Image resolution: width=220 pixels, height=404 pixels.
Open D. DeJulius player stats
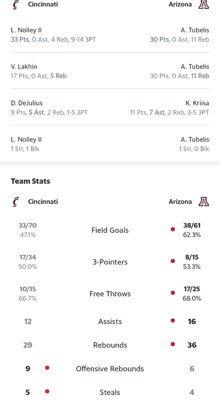(49, 108)
